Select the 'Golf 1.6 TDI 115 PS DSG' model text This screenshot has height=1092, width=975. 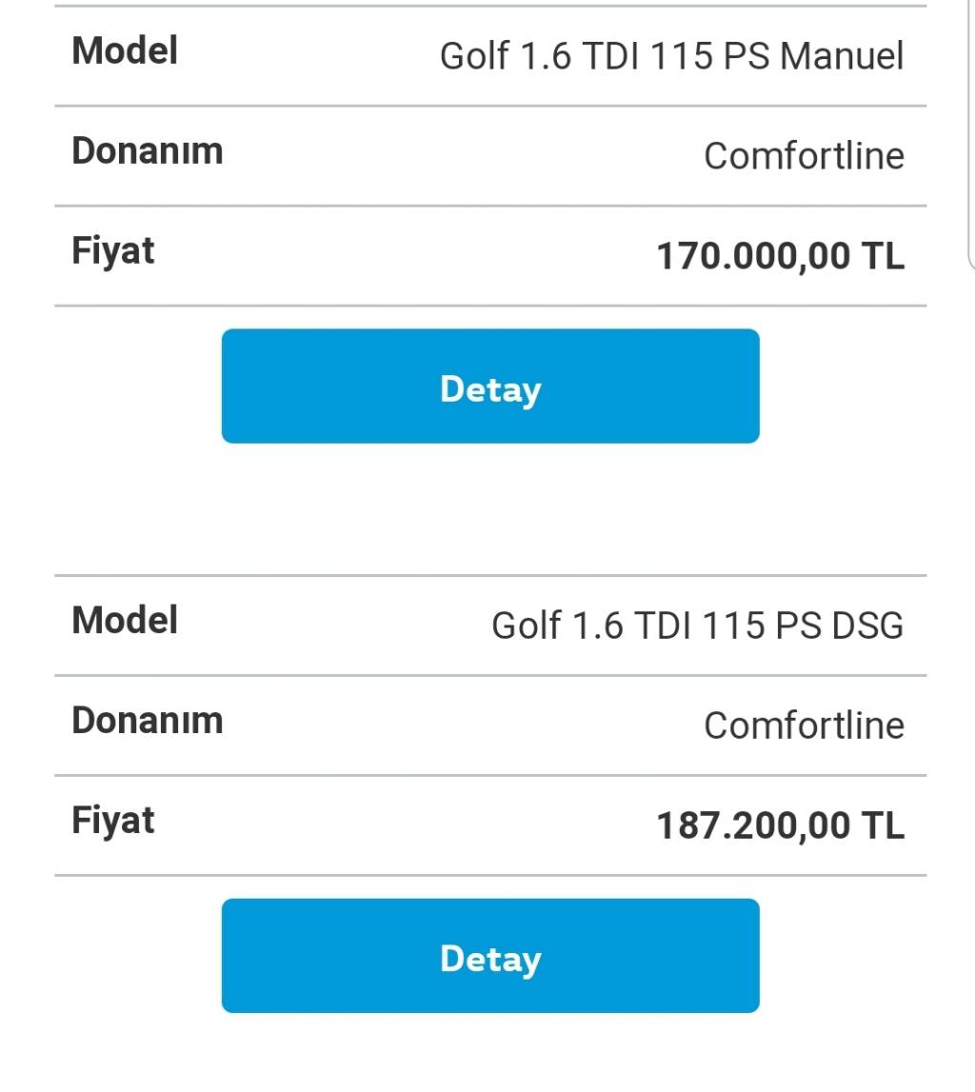(698, 625)
